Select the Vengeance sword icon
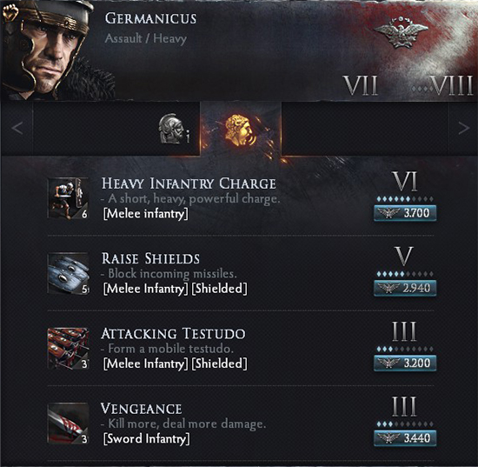Image resolution: width=478 pixels, height=467 pixels. pyautogui.click(x=69, y=424)
